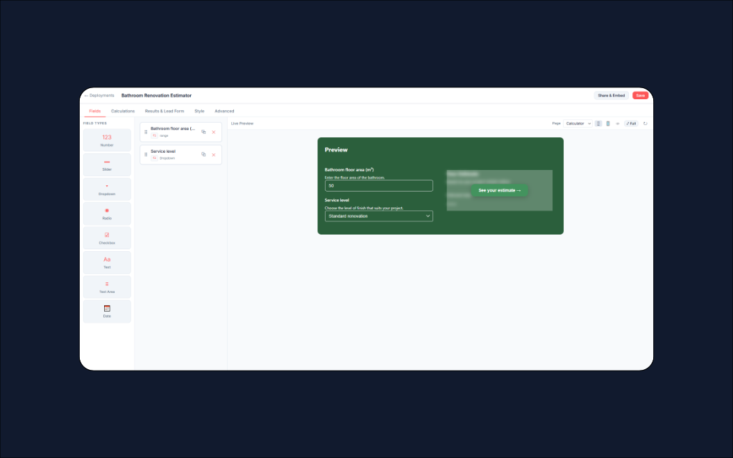Switch preview to desktop view
This screenshot has height=458, width=733.
[x=598, y=124]
